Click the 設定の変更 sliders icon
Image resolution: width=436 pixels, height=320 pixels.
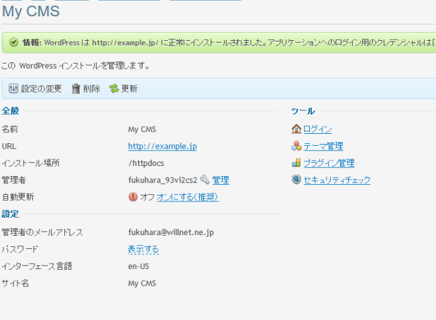[x=13, y=88]
